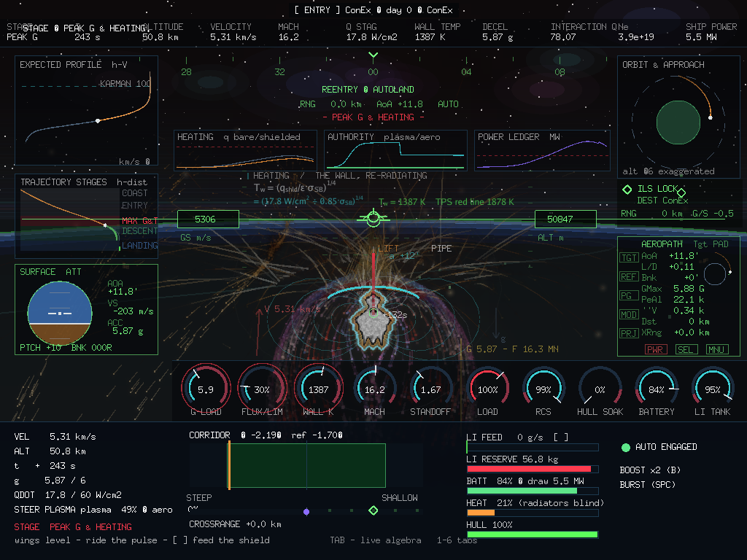Click the 1-6 tabs hint text
The height and width of the screenshot is (560, 747).
[457, 540]
